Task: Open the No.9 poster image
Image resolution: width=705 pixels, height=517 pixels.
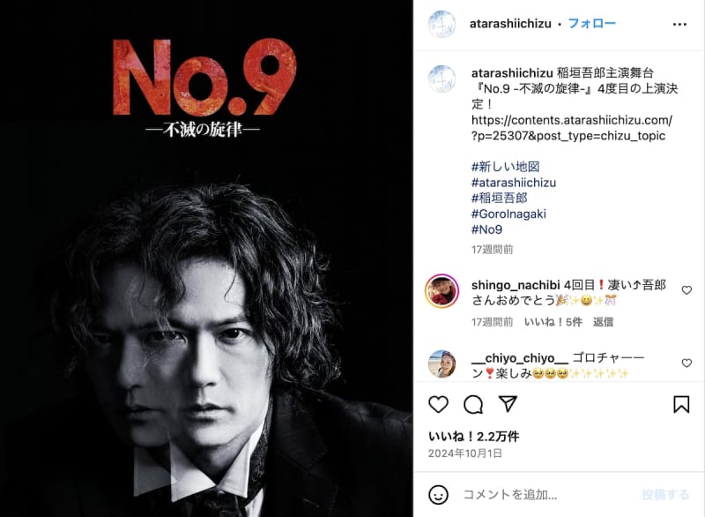Action: [x=206, y=258]
